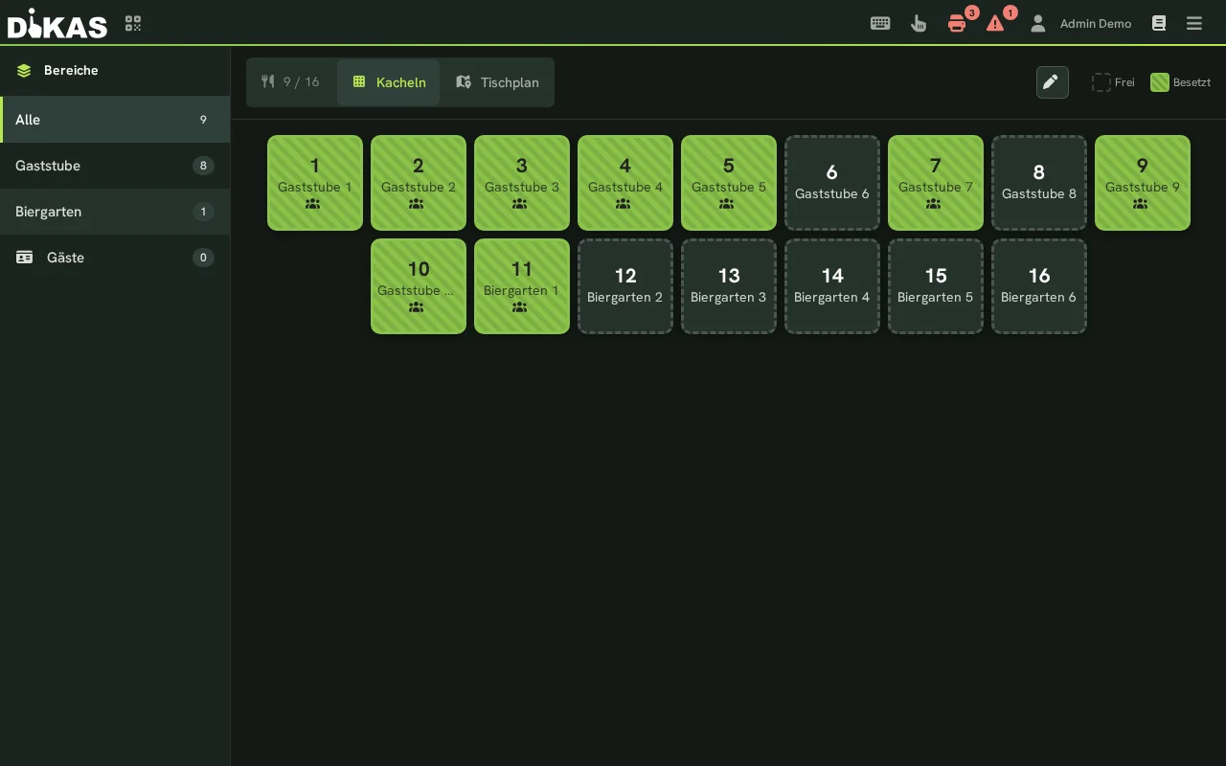Click the pencil edit button

tap(1053, 82)
